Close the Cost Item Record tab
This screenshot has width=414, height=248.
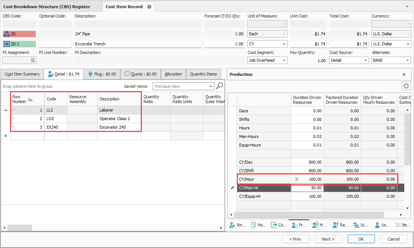click(x=149, y=7)
